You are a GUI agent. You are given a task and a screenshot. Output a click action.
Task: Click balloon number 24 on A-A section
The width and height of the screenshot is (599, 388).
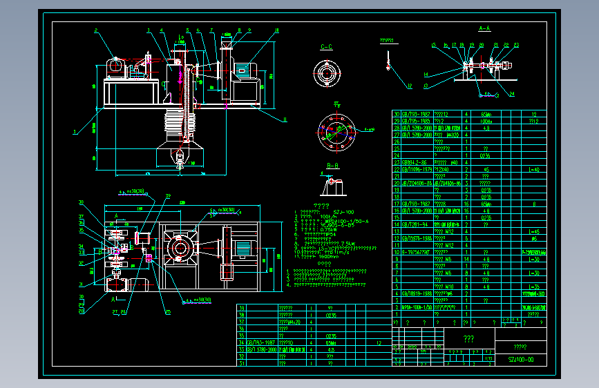pos(512,94)
